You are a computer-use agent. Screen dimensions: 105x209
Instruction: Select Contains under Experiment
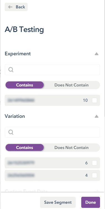point(25,85)
